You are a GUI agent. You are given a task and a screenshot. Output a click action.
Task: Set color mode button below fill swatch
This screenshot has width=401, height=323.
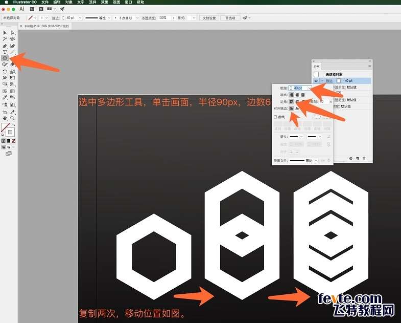tap(4, 141)
